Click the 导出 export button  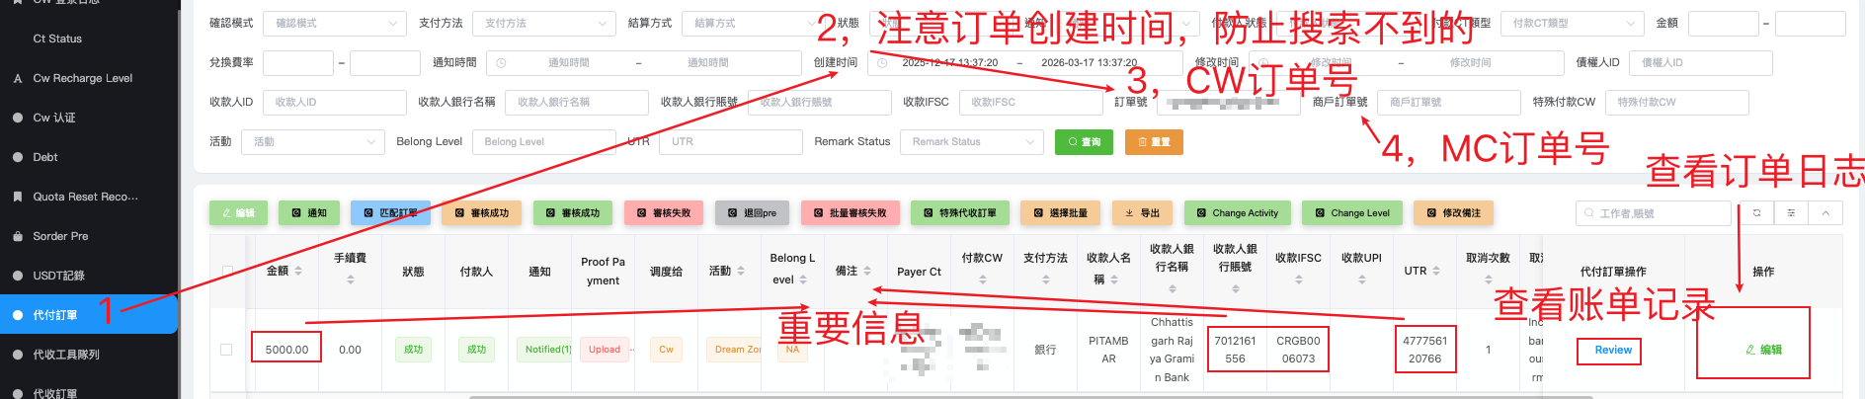1142,213
